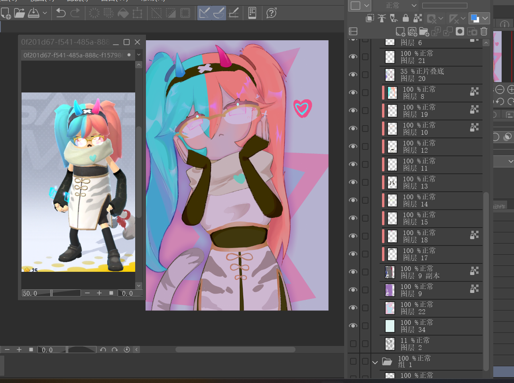The width and height of the screenshot is (514, 383).
Task: Click the Set as reference layer lighthouse icon
Action: (382, 18)
